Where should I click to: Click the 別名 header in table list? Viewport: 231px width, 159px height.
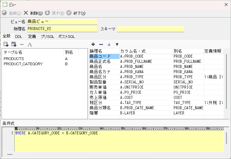tap(71, 52)
